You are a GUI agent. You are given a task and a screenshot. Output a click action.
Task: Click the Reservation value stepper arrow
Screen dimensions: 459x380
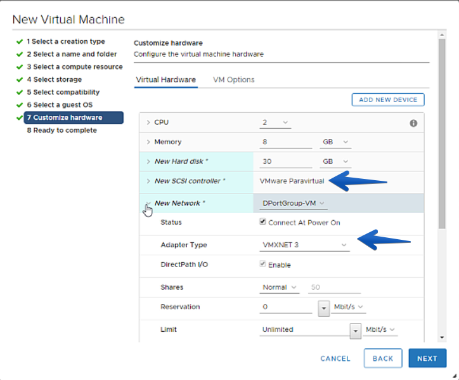tap(324, 308)
